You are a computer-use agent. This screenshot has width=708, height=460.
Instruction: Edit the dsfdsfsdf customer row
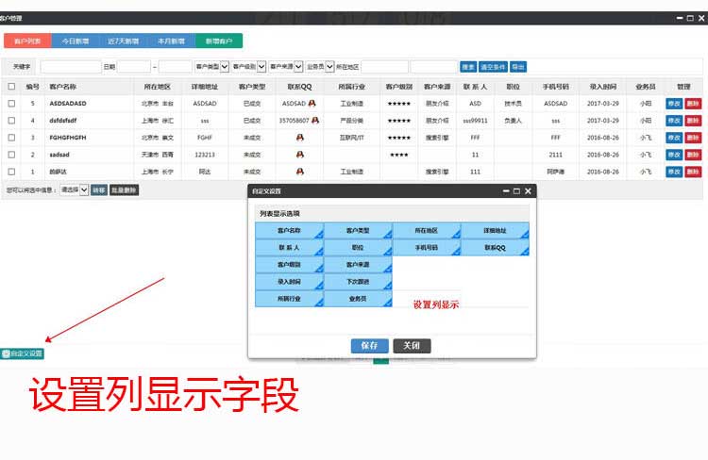point(674,121)
